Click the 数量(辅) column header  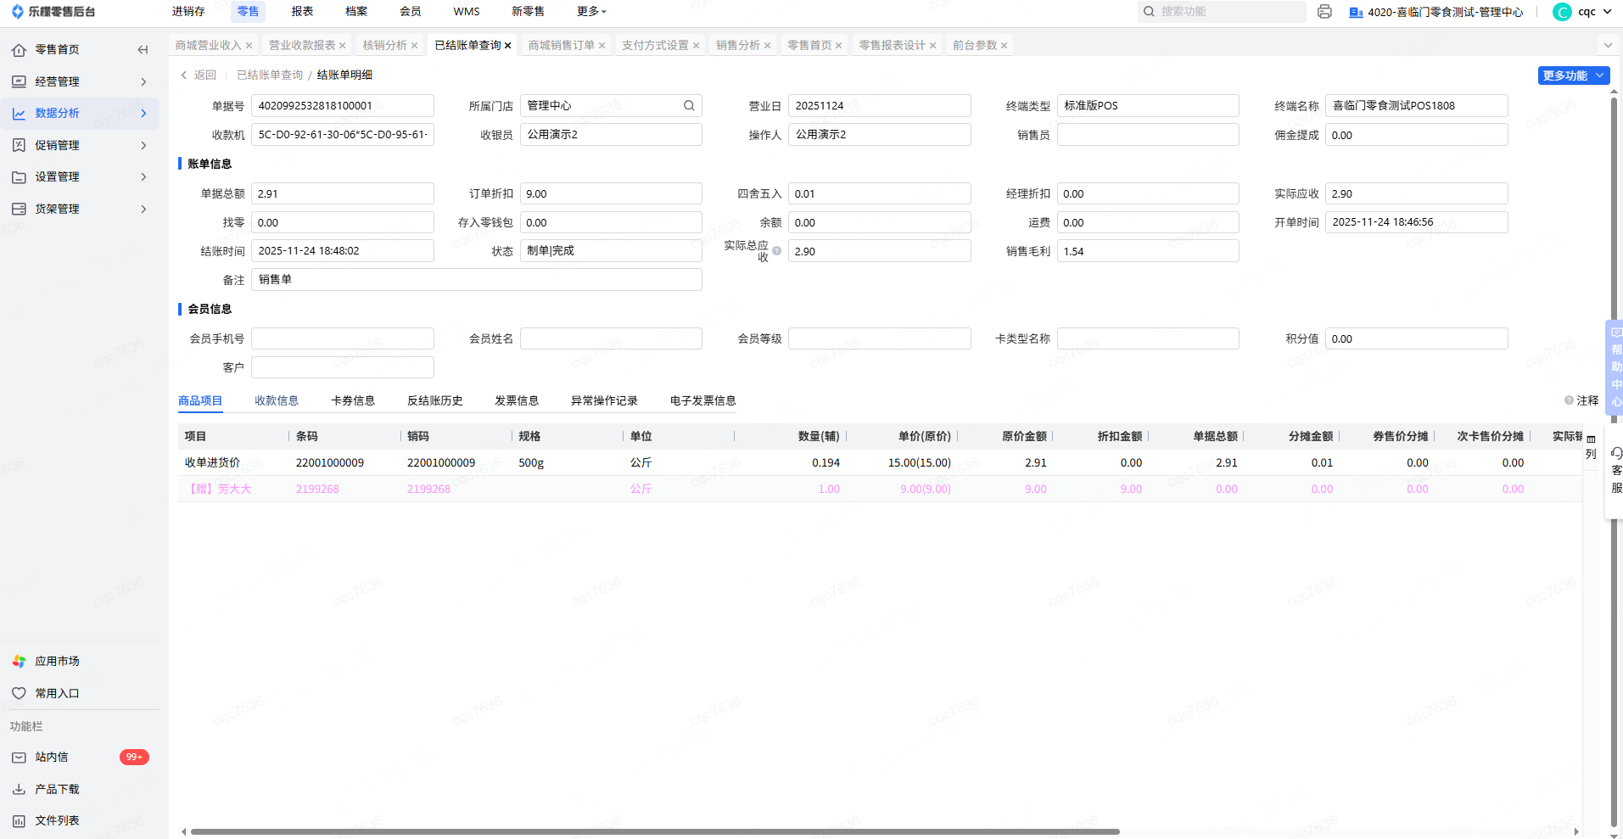pos(819,436)
